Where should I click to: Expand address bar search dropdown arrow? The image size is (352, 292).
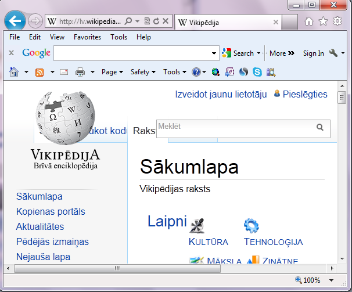point(138,21)
